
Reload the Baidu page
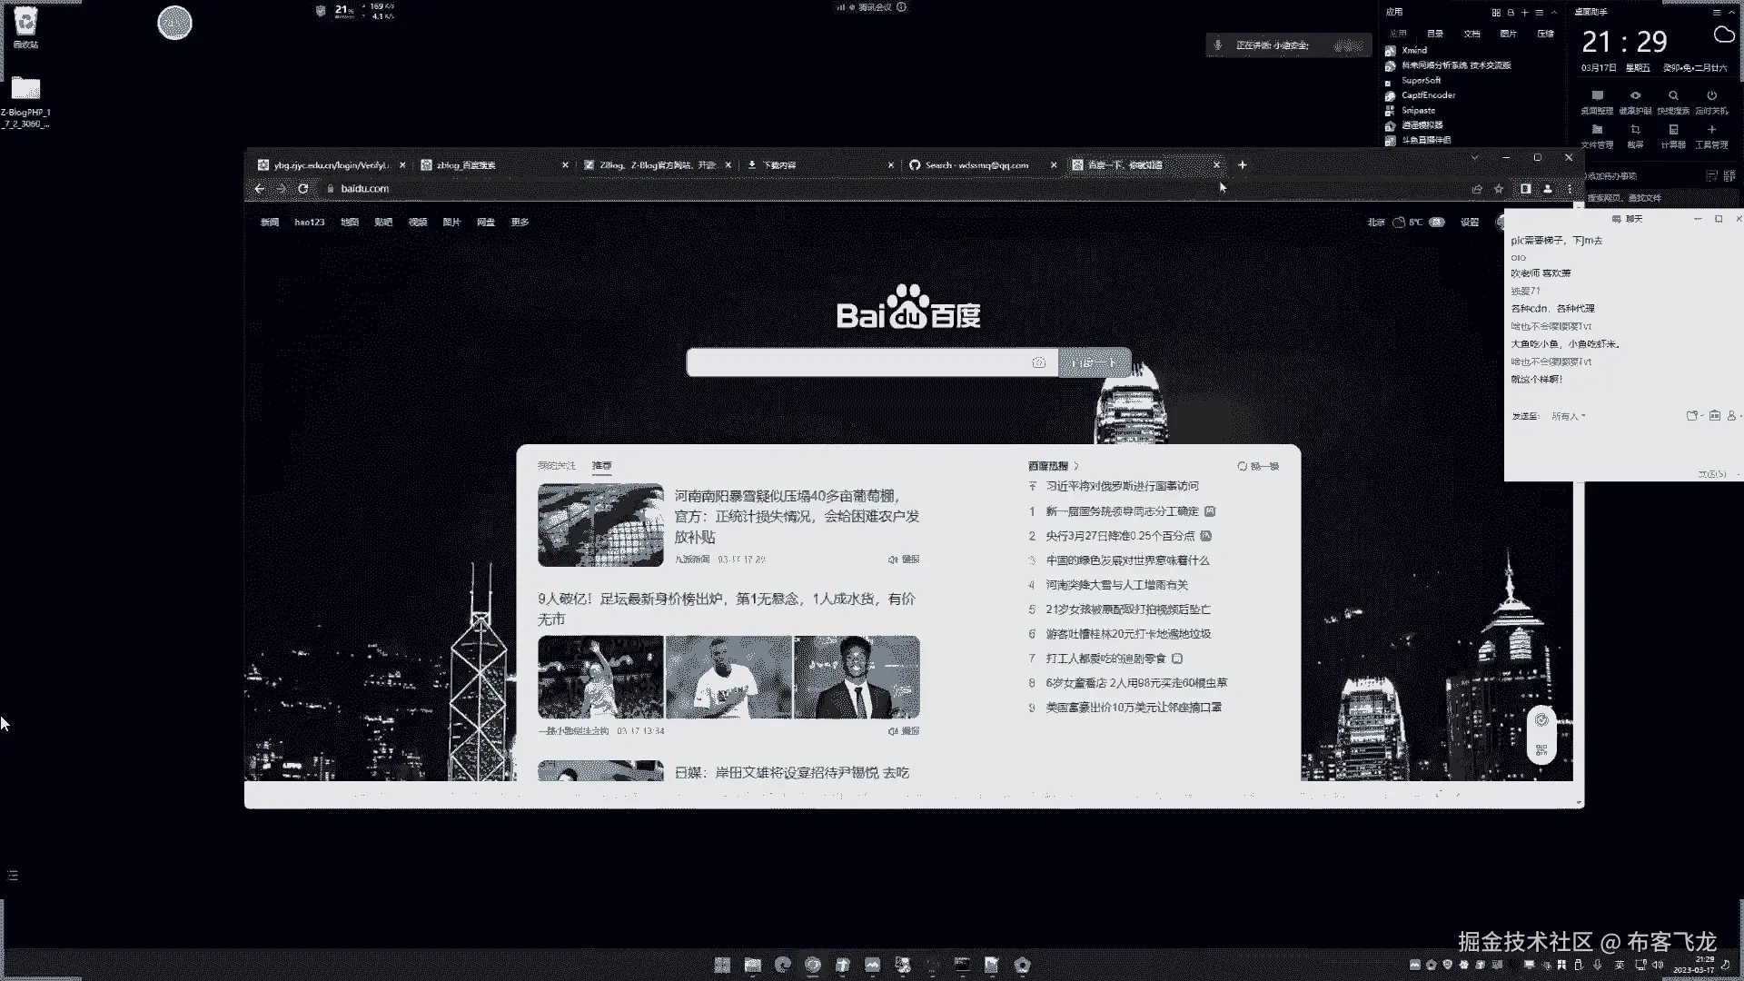coord(303,189)
